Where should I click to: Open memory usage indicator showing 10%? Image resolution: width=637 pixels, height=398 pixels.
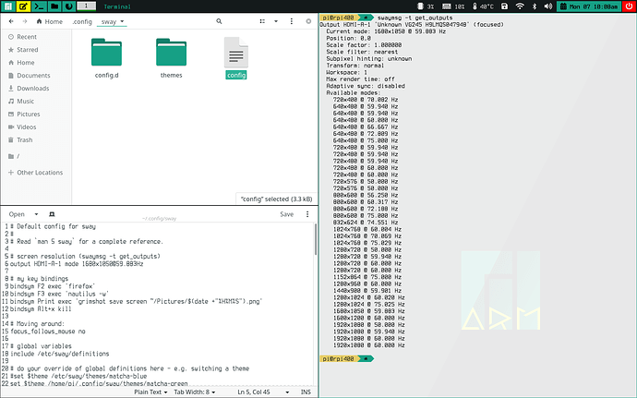(453, 6)
